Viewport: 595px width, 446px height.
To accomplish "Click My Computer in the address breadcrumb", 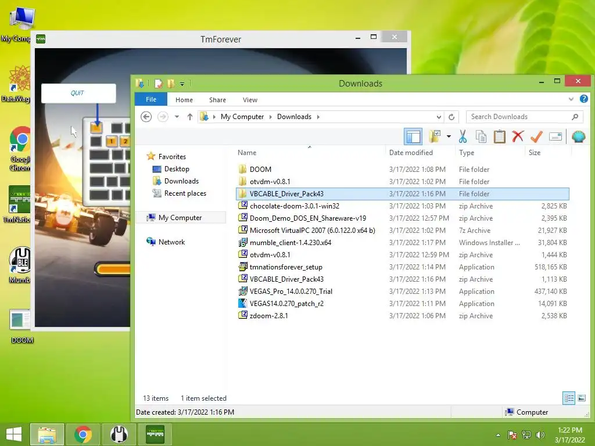I will coord(242,117).
